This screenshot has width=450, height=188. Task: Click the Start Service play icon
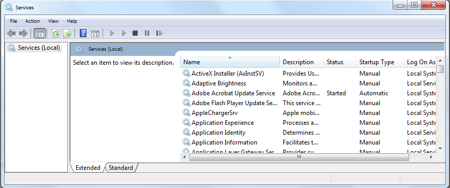click(112, 33)
